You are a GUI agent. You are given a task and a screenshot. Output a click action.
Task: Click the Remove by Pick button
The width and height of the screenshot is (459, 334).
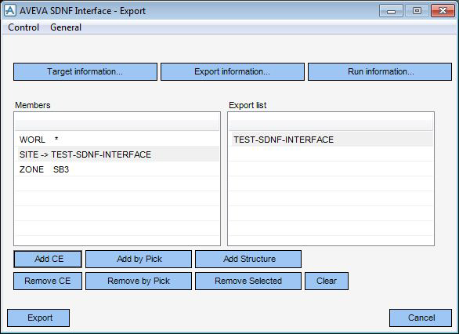pos(139,281)
